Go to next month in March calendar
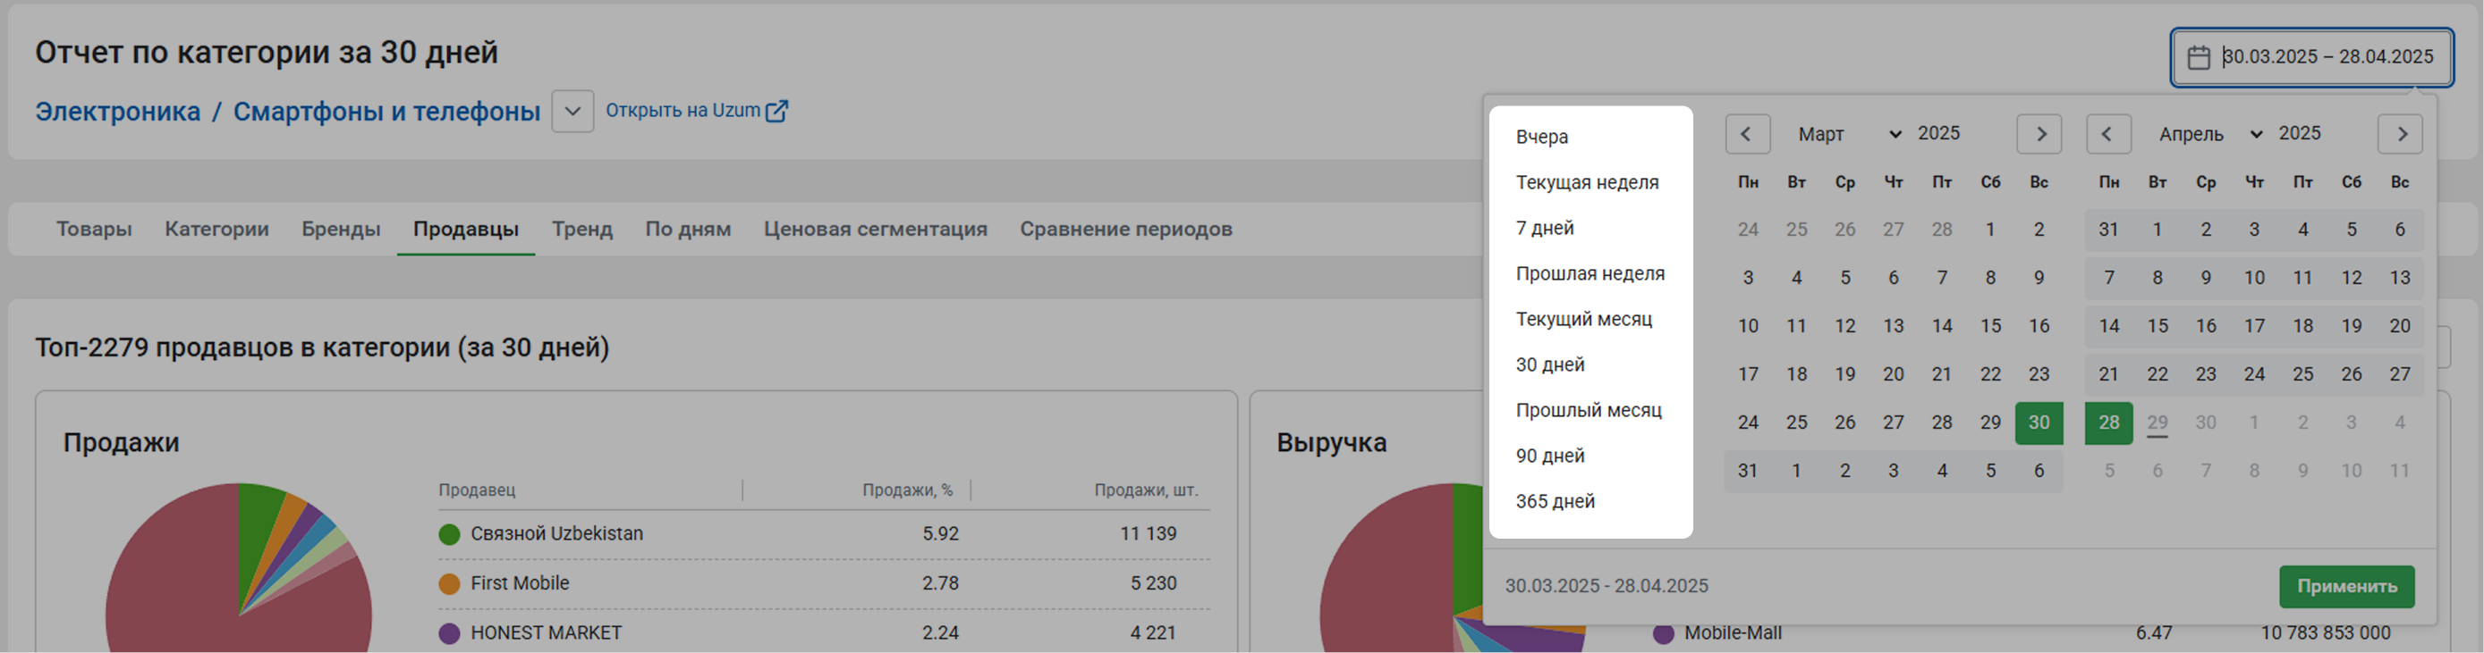Image resolution: width=2484 pixels, height=653 pixels. 2039,134
